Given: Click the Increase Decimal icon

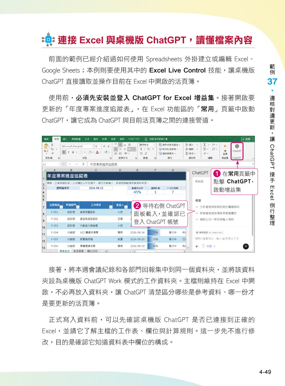Looking at the screenshot, I should pyautogui.click(x=141, y=153).
